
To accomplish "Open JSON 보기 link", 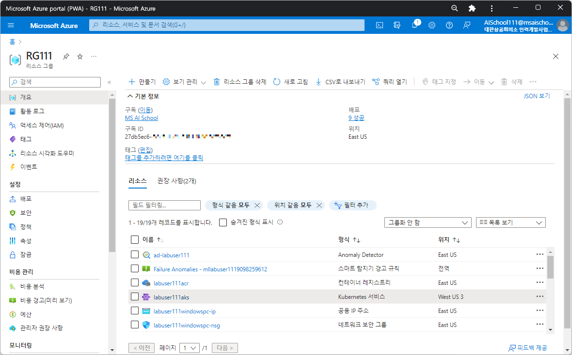I will 537,96.
